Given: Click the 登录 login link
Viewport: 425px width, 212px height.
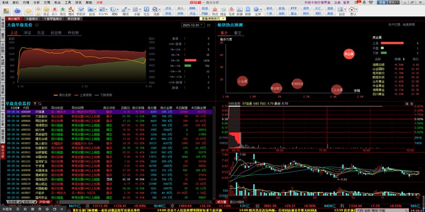Looking at the screenshot, I should tap(346, 2).
